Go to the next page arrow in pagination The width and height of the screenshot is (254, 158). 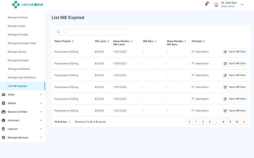[244, 122]
